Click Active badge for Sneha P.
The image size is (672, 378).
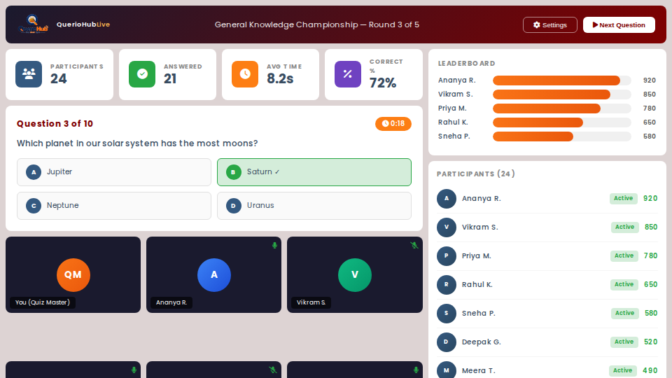pyautogui.click(x=625, y=314)
